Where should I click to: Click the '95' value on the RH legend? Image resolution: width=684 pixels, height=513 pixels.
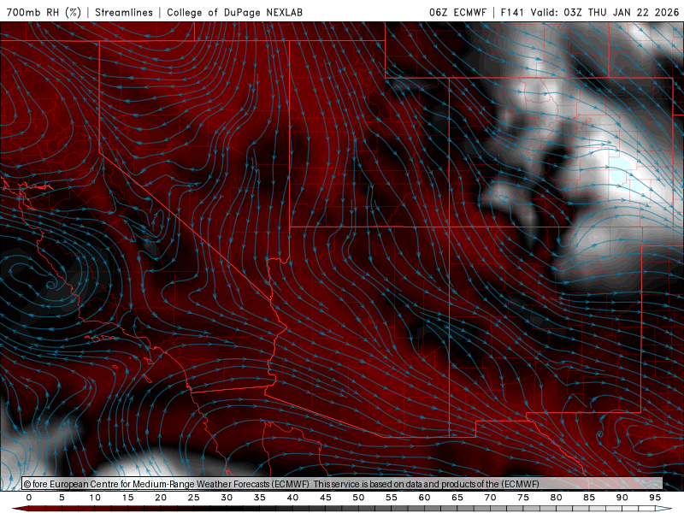[655, 498]
